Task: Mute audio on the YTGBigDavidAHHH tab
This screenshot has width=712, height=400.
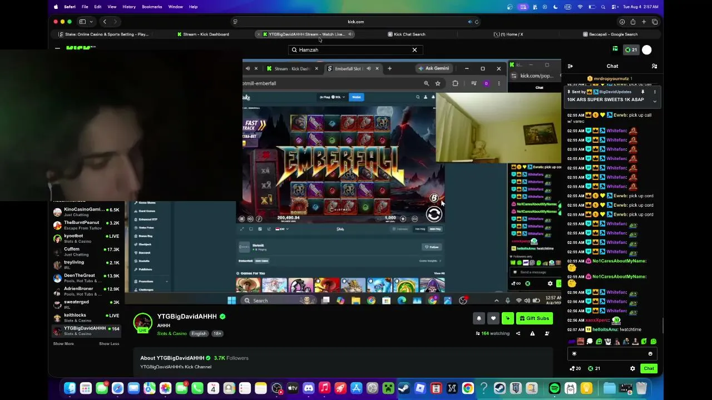Action: pyautogui.click(x=350, y=34)
